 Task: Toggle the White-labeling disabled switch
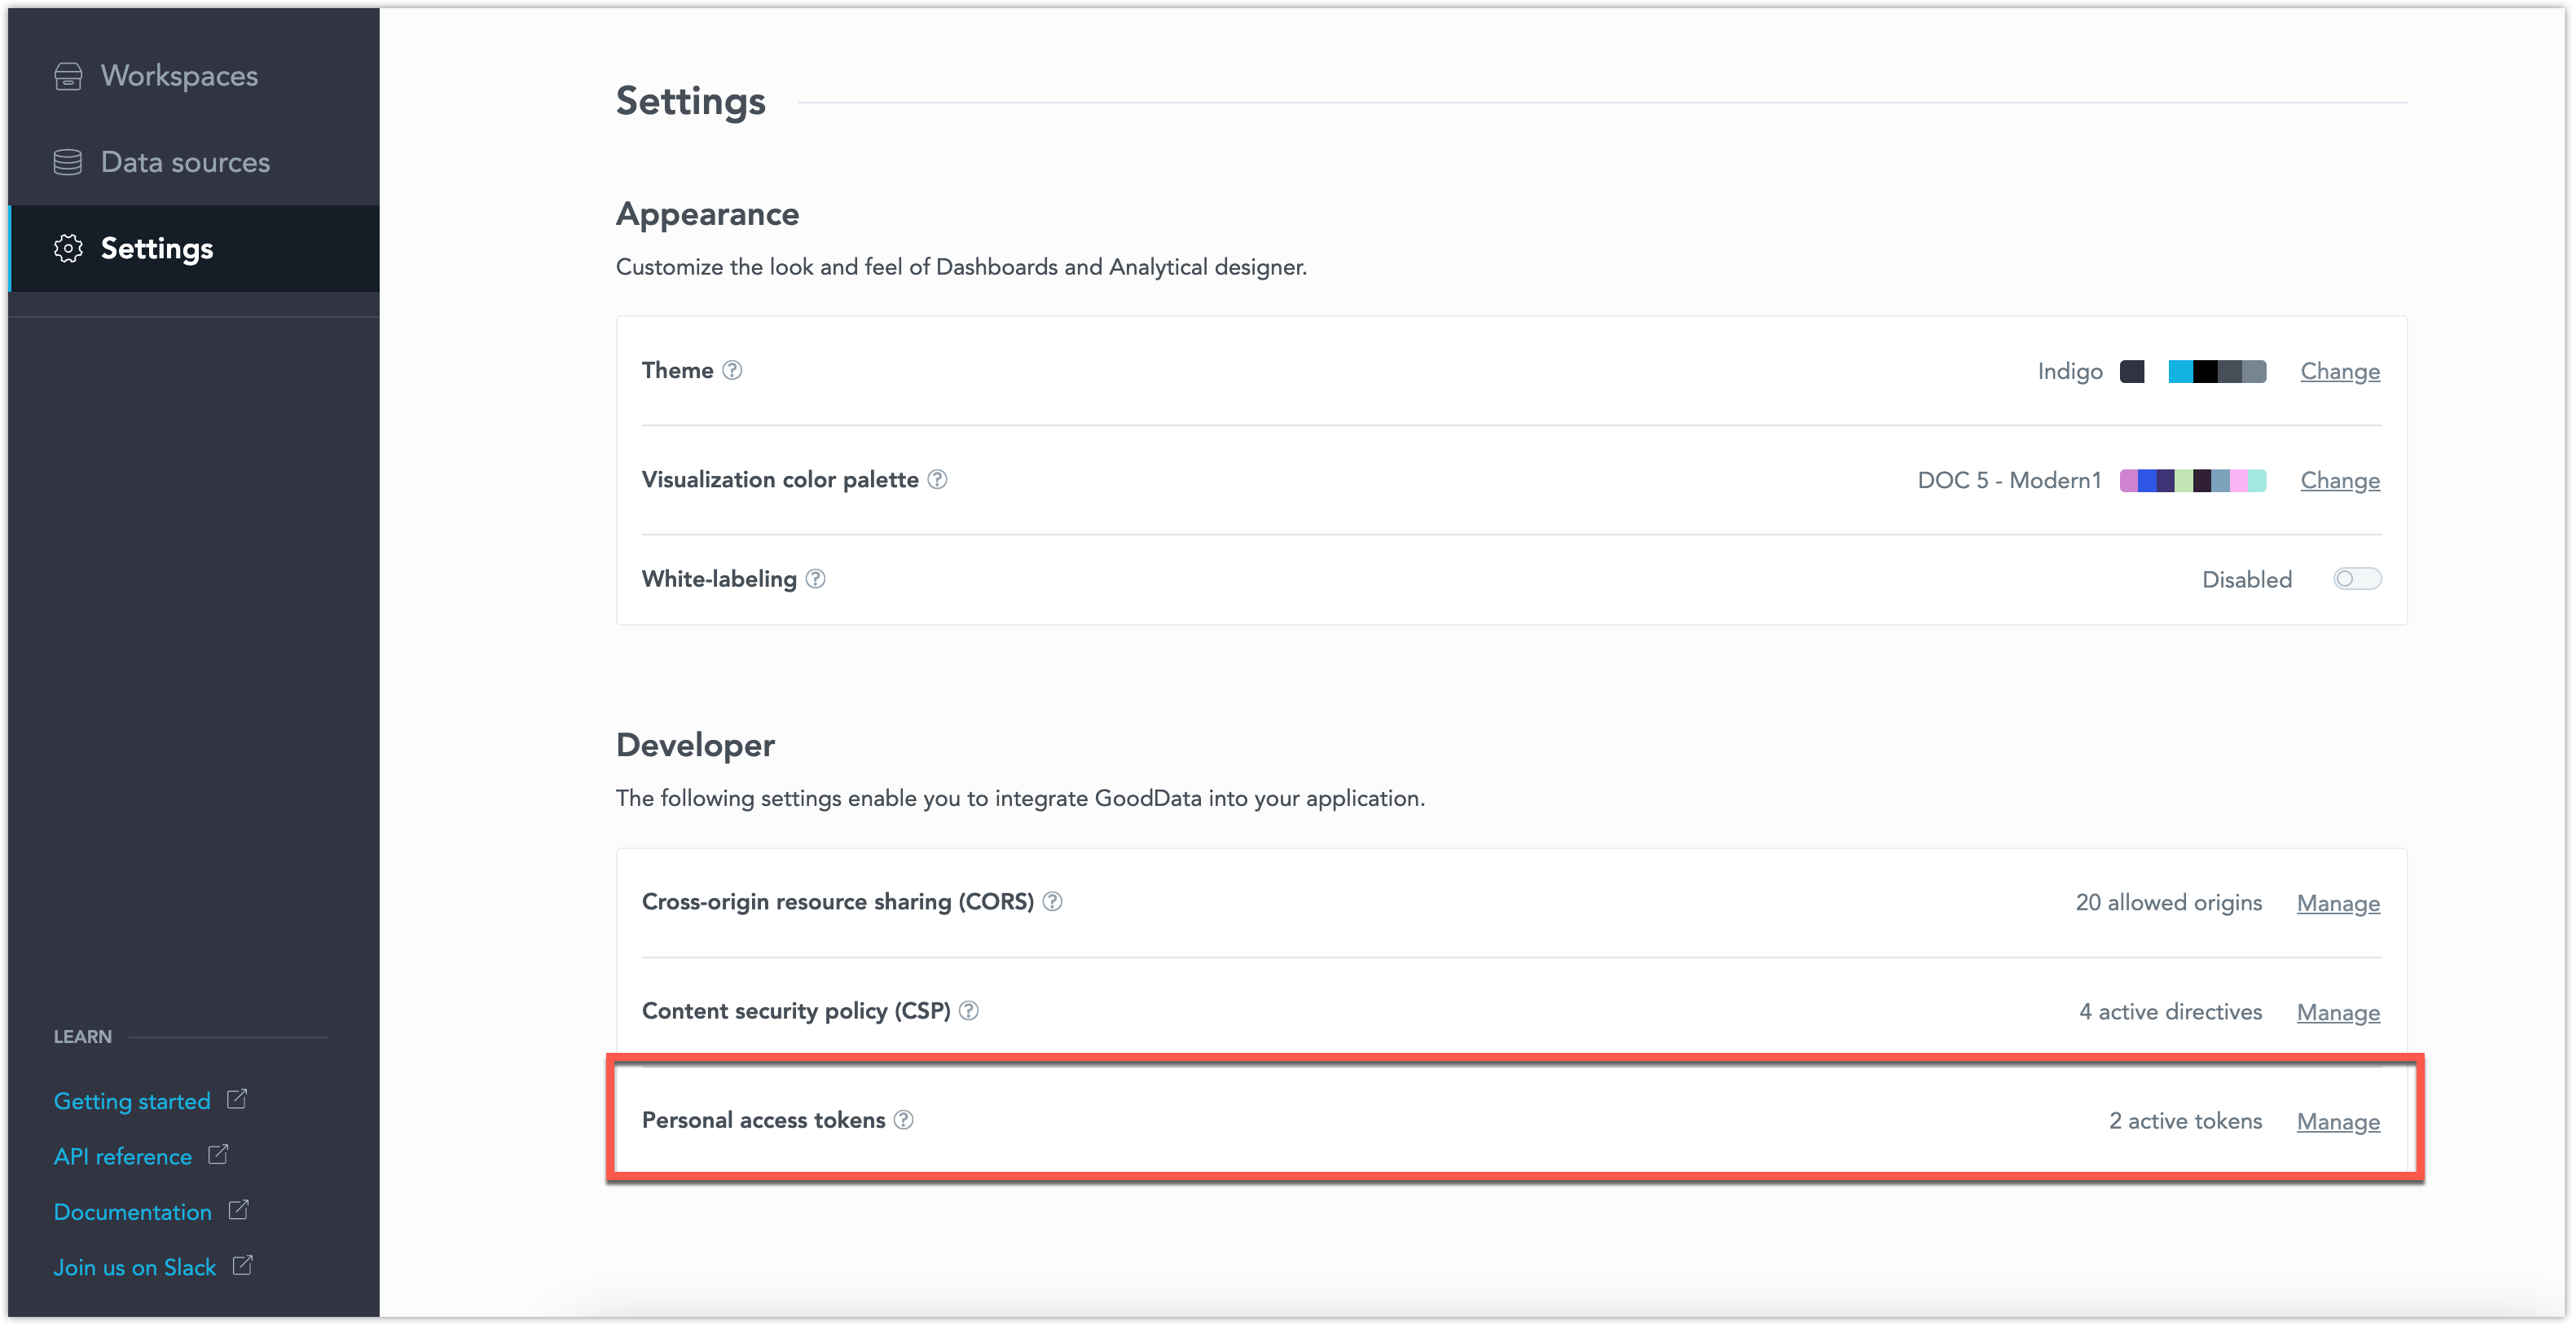2357,578
